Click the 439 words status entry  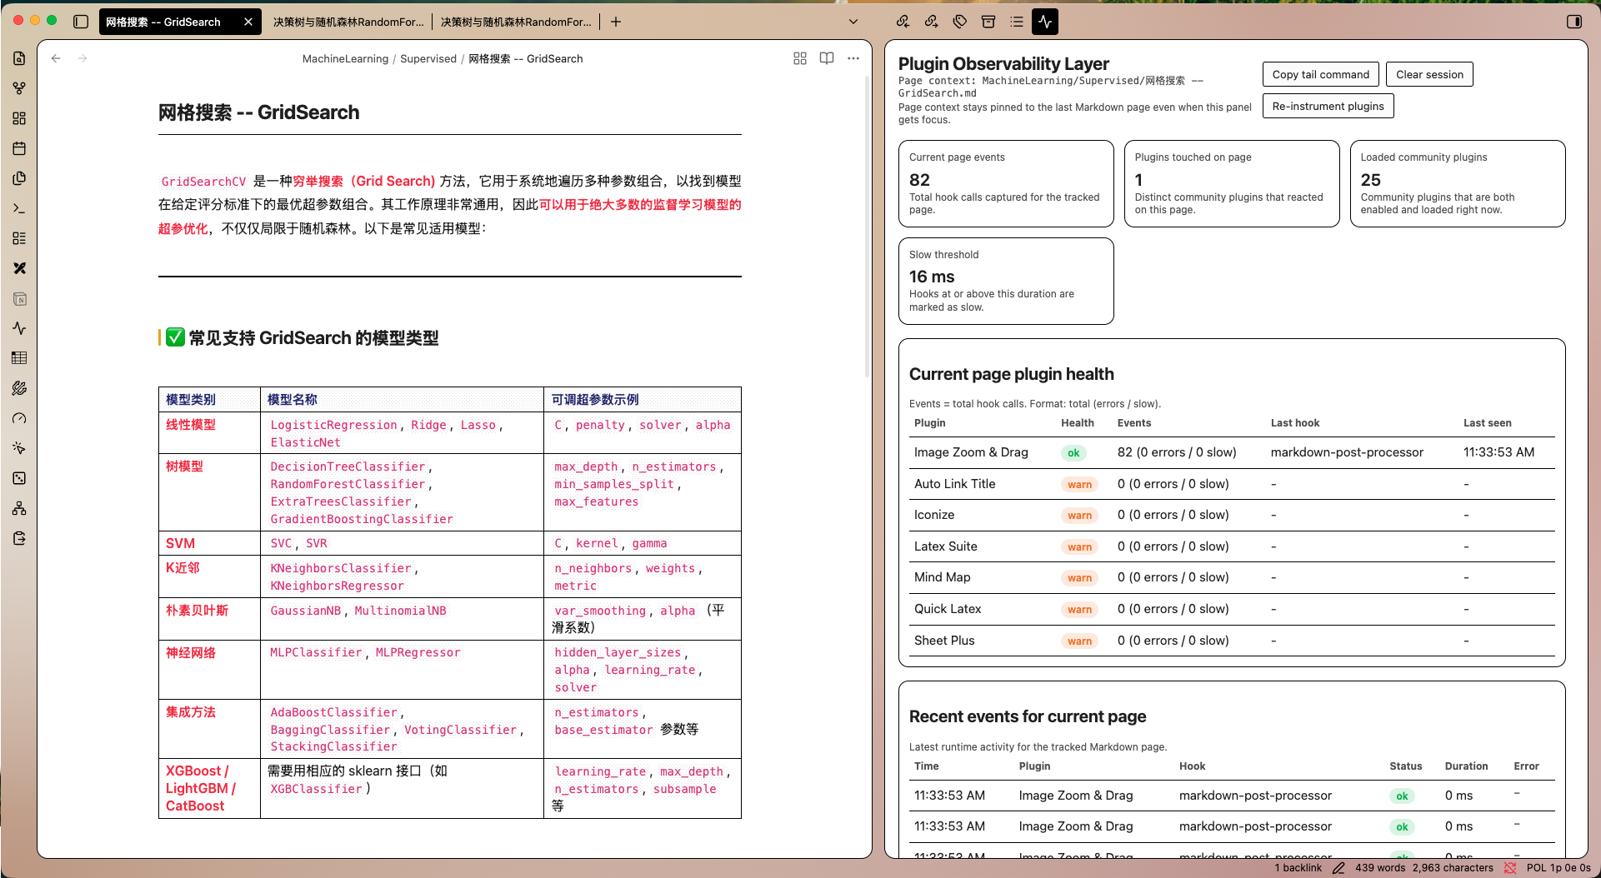click(1380, 868)
